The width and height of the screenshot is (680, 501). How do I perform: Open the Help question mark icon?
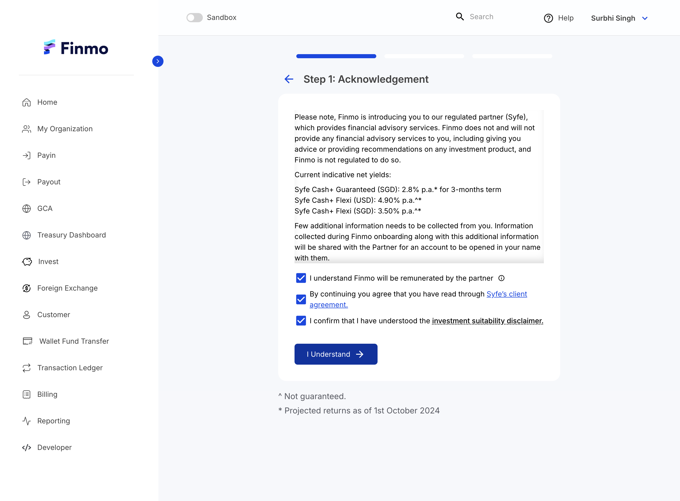point(548,18)
